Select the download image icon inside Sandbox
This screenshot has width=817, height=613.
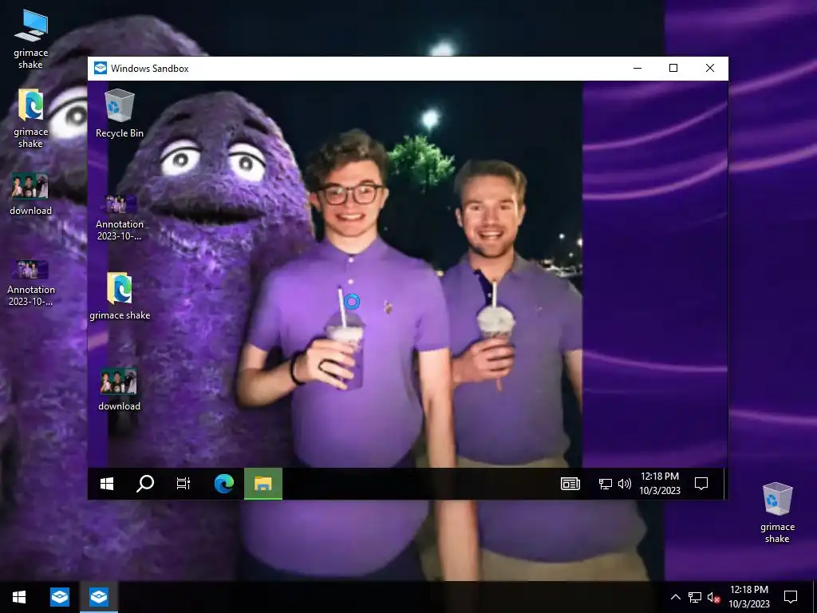120,390
